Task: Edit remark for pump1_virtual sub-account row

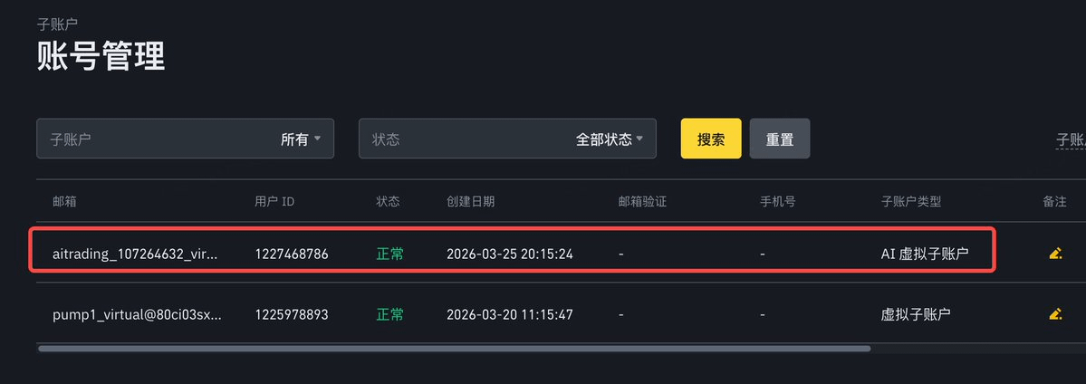Action: [x=1054, y=314]
